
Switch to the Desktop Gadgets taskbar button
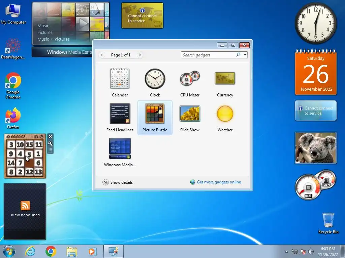[114, 251]
